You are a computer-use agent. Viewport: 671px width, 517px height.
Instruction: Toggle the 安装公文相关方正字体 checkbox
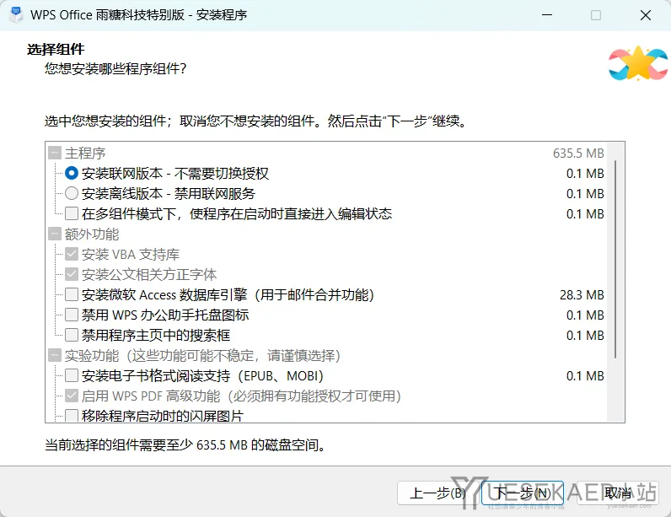click(72, 274)
